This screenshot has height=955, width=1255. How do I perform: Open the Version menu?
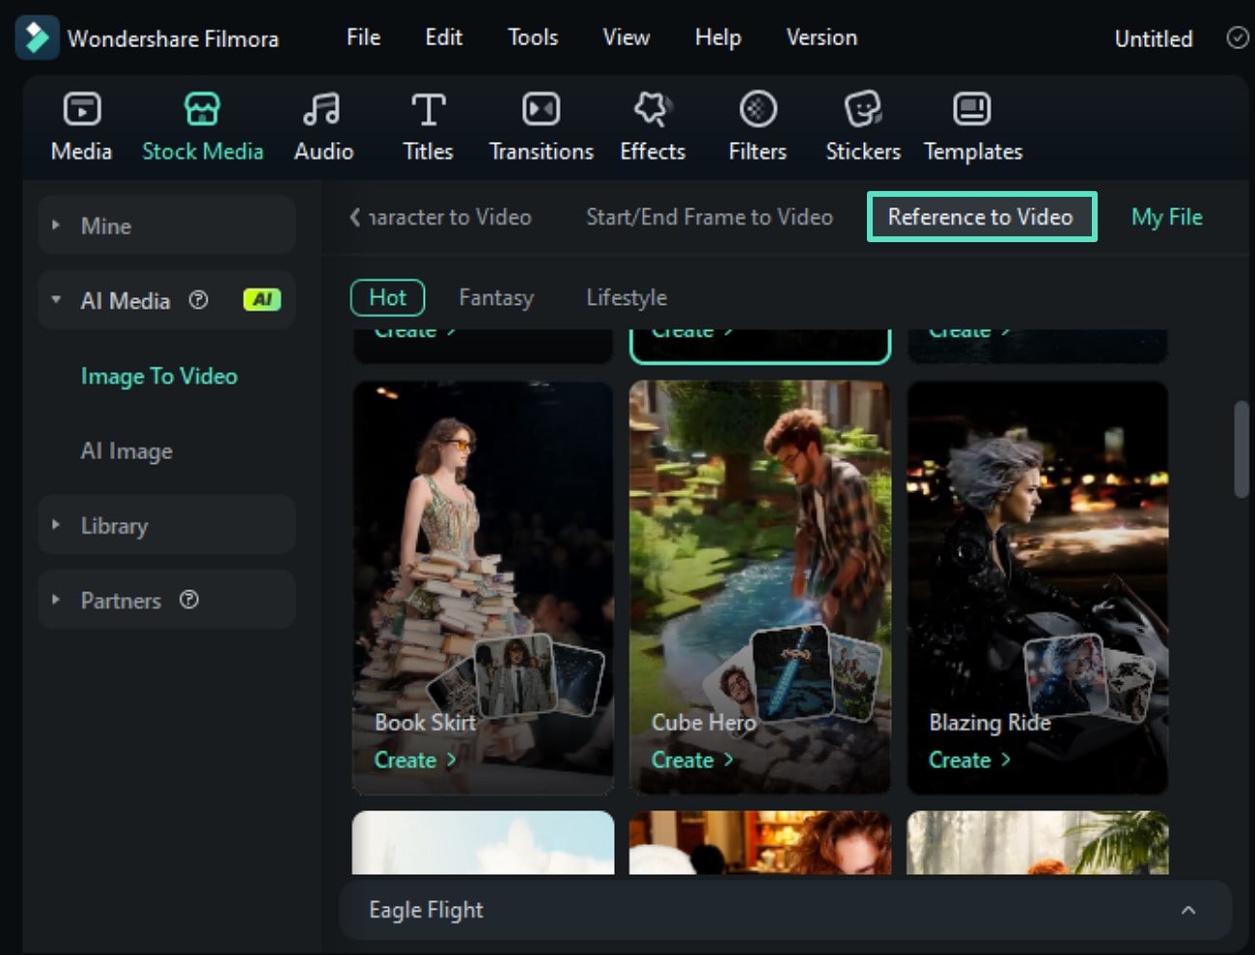click(x=822, y=38)
